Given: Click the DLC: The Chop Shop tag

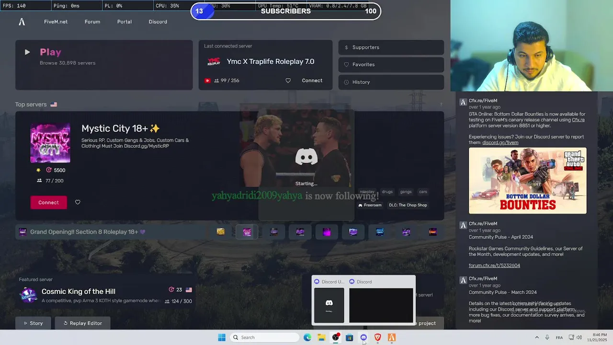Looking at the screenshot, I should pos(408,205).
